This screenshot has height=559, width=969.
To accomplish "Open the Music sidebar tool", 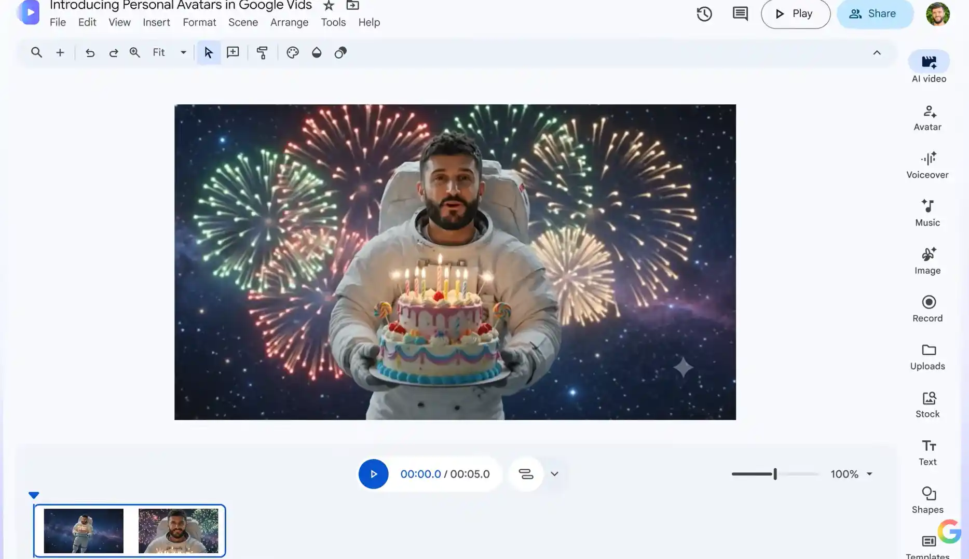I will tap(928, 213).
